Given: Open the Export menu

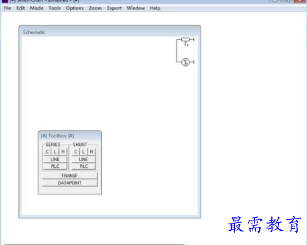Looking at the screenshot, I should [x=114, y=8].
